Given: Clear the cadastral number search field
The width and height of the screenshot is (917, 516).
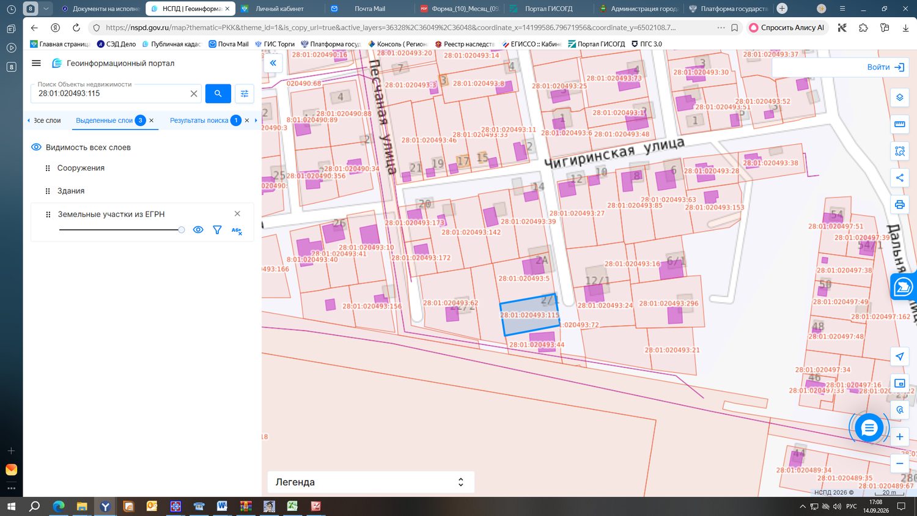Looking at the screenshot, I should pyautogui.click(x=194, y=94).
